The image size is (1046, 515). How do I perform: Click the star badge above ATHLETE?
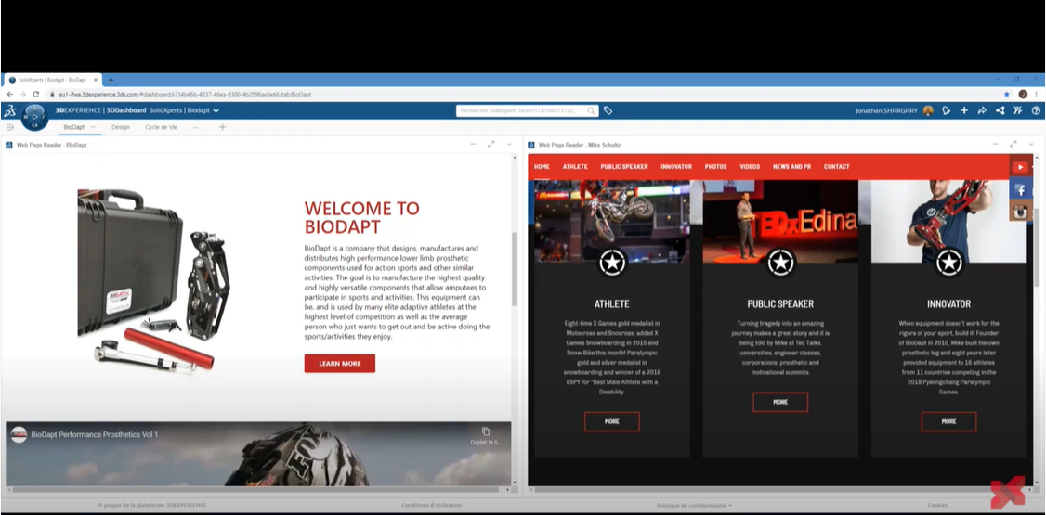(612, 263)
